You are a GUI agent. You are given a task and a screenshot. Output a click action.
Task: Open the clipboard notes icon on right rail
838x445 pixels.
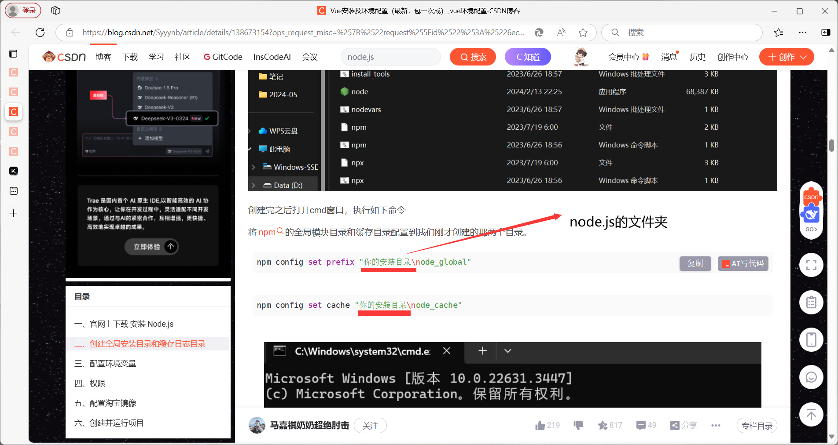811,303
